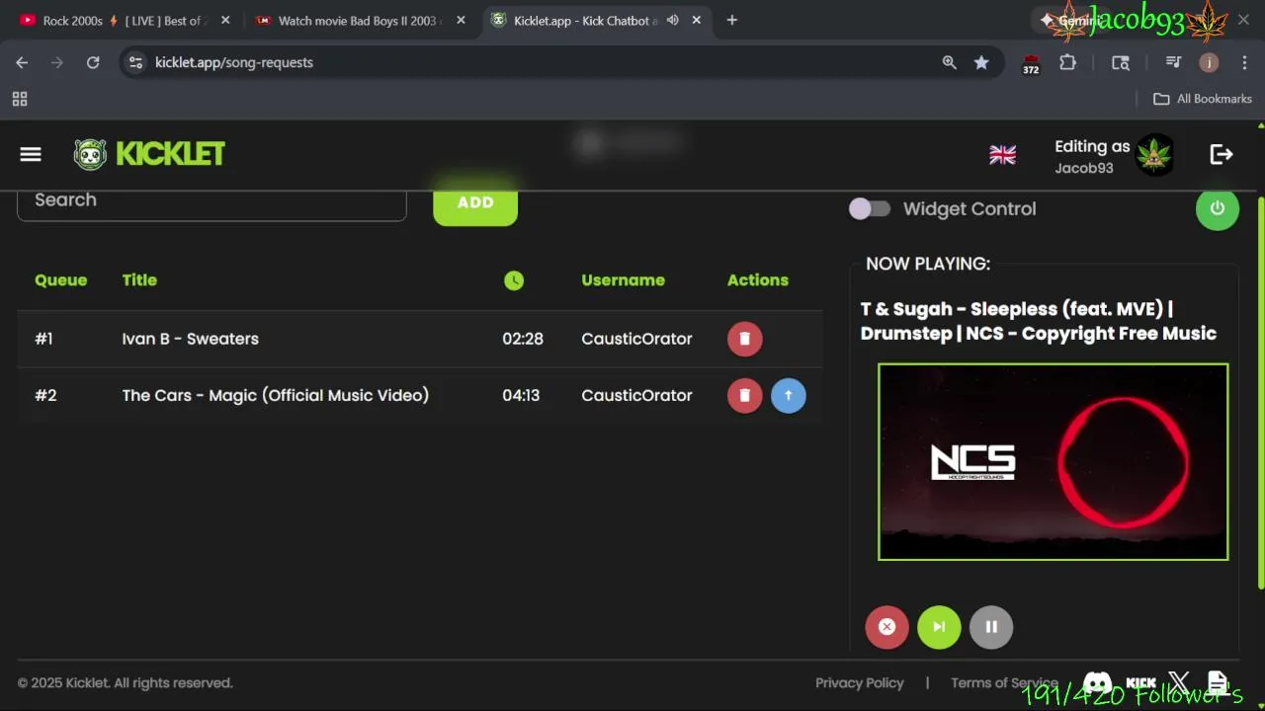View site information icon in address bar
The image size is (1265, 711).
136,62
